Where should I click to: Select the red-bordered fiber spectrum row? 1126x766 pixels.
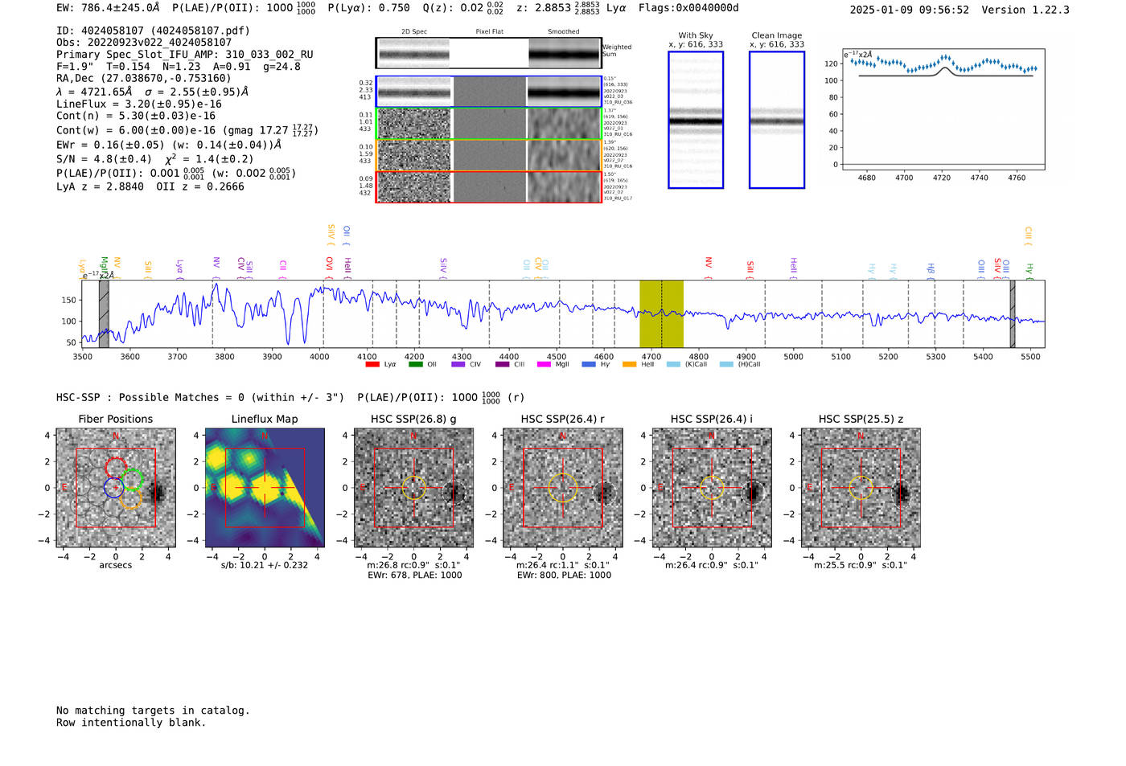pos(488,186)
